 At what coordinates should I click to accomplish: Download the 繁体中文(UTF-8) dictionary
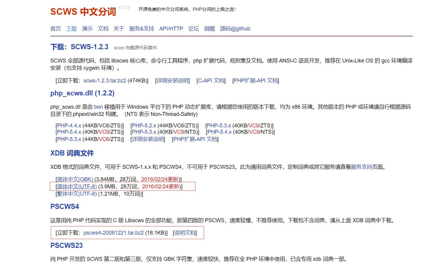click(77, 194)
